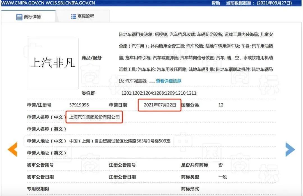Click the 上汽非凡 trademark image
303x196 pixels.
click(53, 64)
